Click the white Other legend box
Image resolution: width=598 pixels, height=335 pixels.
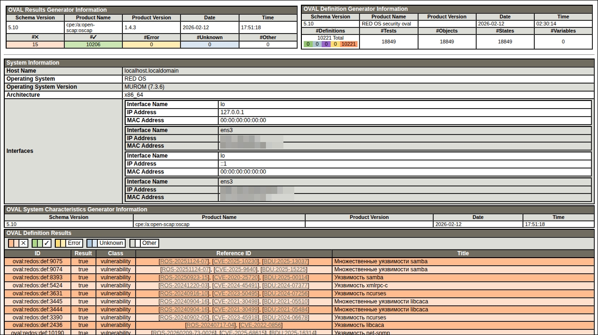[x=145, y=243]
